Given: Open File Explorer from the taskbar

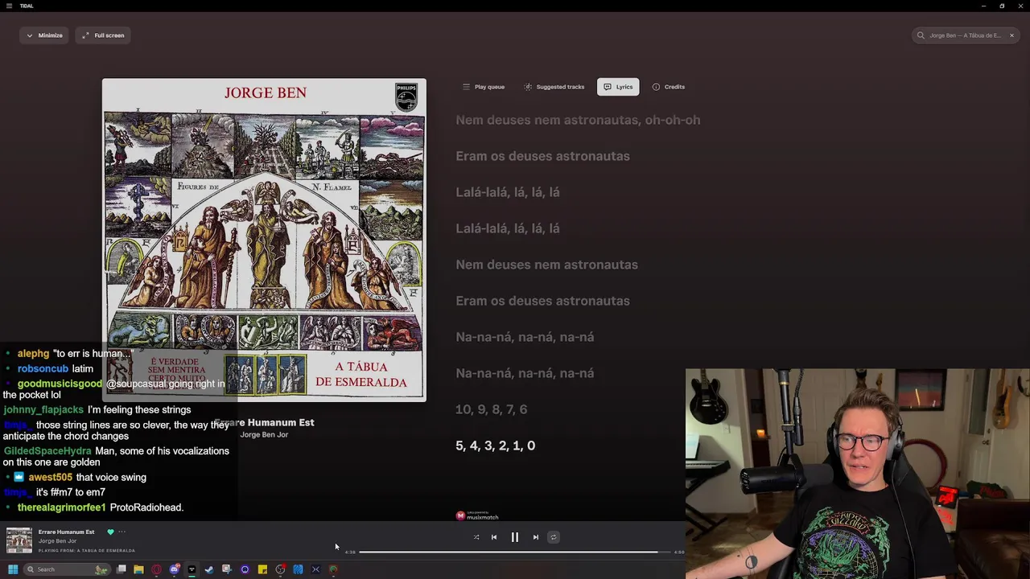Looking at the screenshot, I should pyautogui.click(x=138, y=569).
